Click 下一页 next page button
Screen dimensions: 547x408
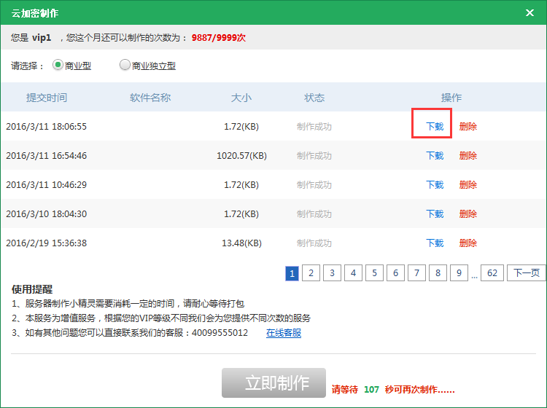point(527,272)
